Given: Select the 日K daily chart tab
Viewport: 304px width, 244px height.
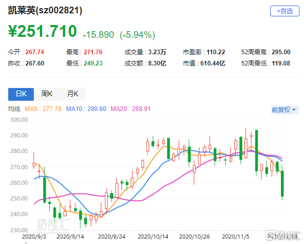Looking at the screenshot, I should pos(21,94).
